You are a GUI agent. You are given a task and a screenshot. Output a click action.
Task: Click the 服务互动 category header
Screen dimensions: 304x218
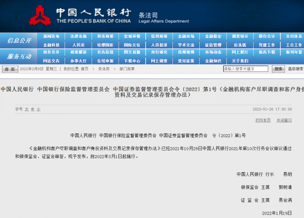pyautogui.click(x=19, y=56)
